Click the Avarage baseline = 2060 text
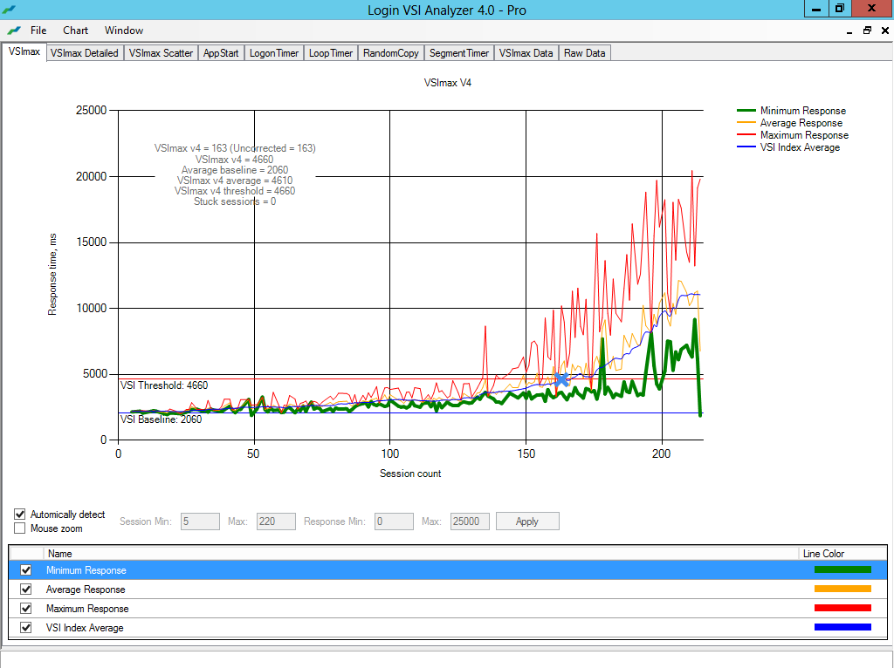This screenshot has width=894, height=668. click(235, 170)
